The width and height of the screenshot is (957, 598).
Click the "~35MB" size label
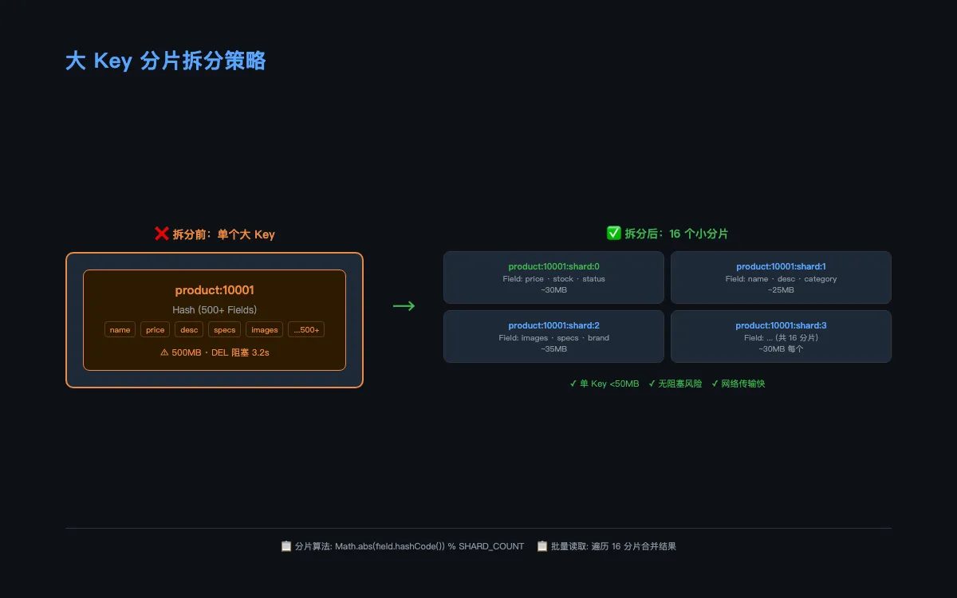pos(553,349)
